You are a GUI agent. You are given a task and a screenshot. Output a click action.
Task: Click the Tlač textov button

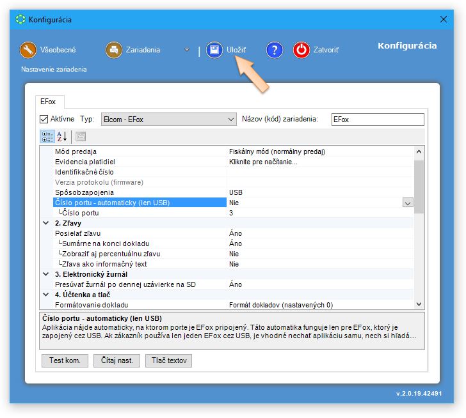[168, 360]
